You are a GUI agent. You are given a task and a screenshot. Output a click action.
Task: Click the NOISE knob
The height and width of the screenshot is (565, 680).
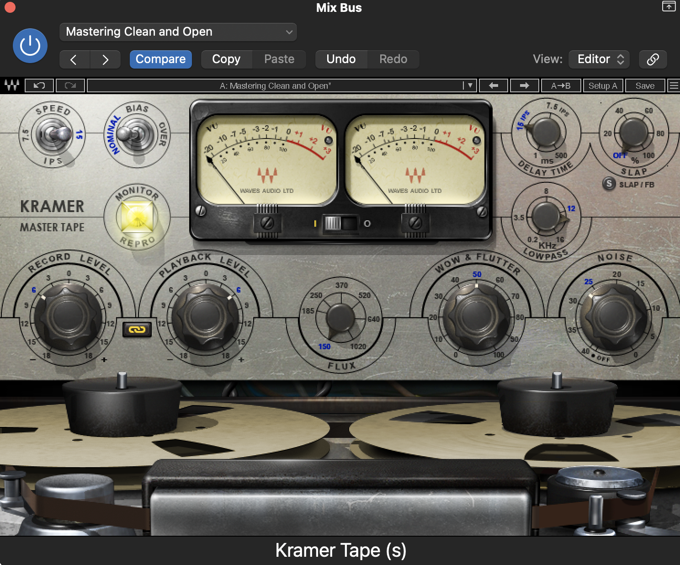614,316
